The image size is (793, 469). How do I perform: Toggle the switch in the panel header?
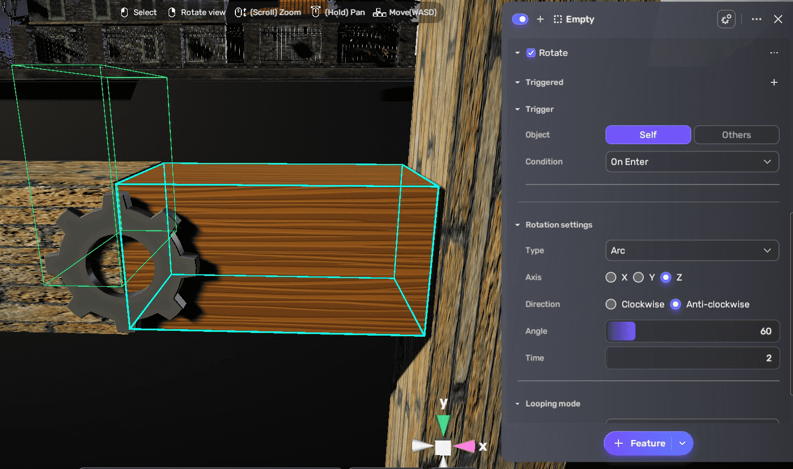(x=520, y=19)
